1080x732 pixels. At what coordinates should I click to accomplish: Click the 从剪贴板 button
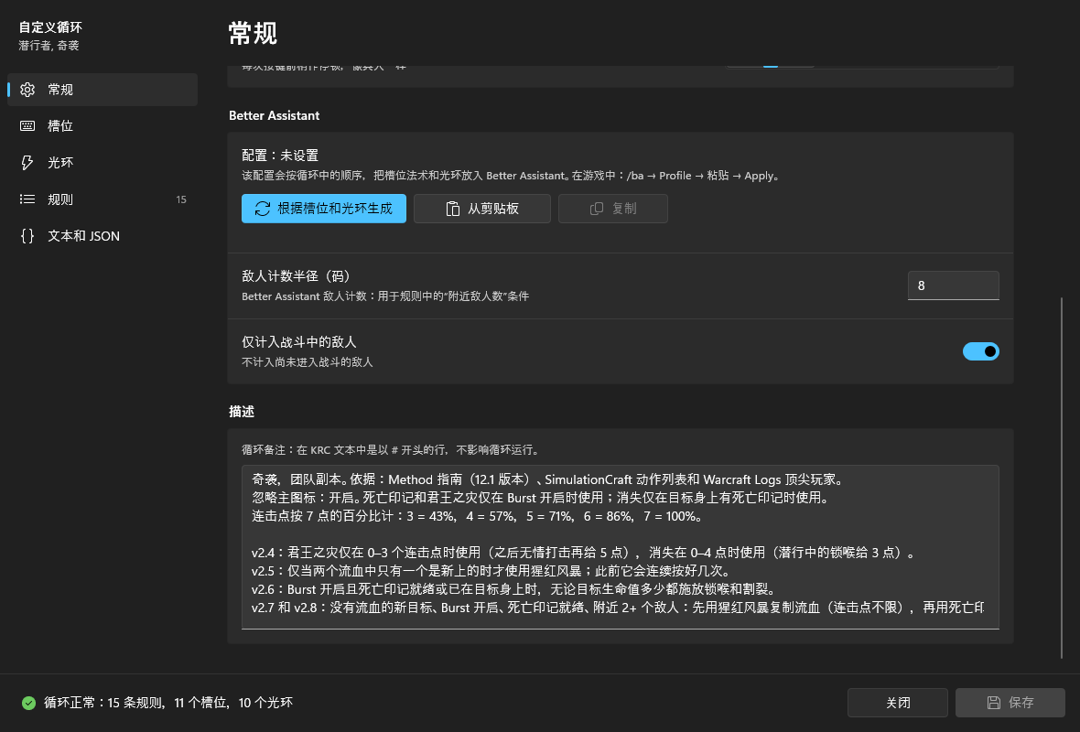[x=482, y=209]
